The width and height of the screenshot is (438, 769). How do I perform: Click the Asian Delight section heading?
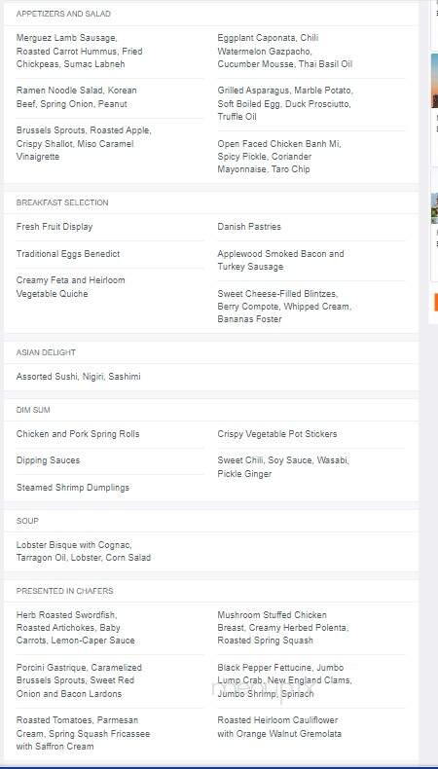[46, 352]
